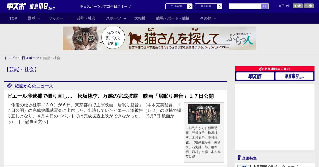Click the 中スポ logo in header
The width and height of the screenshot is (319, 167).
coord(16,6)
